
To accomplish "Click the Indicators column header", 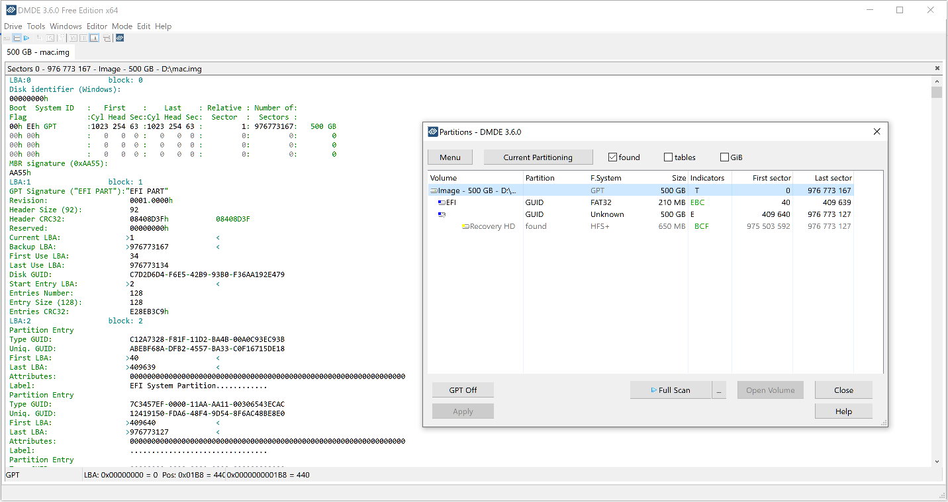I will pos(710,178).
